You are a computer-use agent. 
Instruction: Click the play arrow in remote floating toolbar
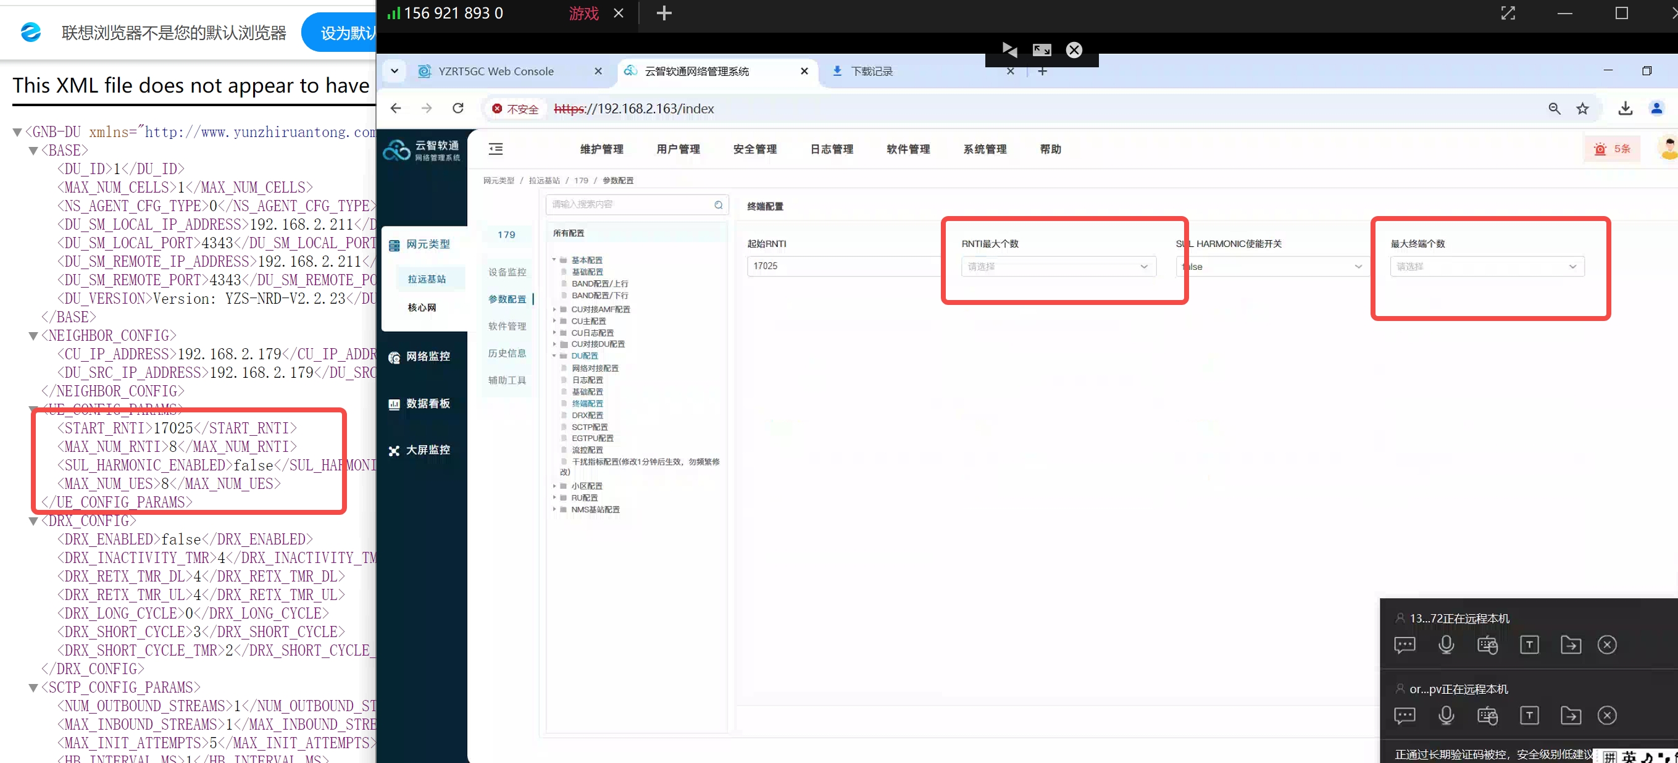(1009, 49)
